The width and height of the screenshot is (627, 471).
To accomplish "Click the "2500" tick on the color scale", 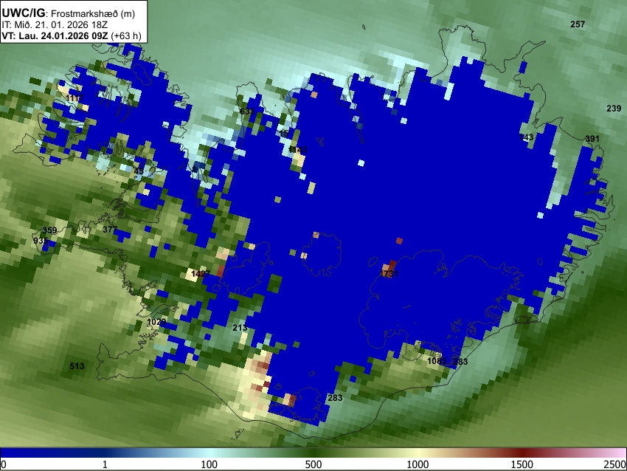I will [x=616, y=464].
